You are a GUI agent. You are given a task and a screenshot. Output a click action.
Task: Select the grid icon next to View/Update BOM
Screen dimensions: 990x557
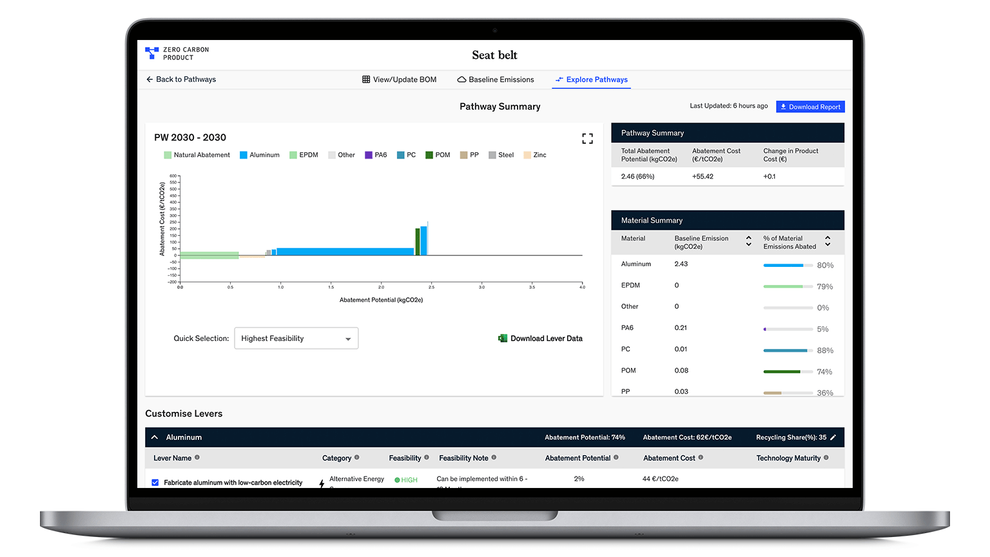pyautogui.click(x=365, y=79)
